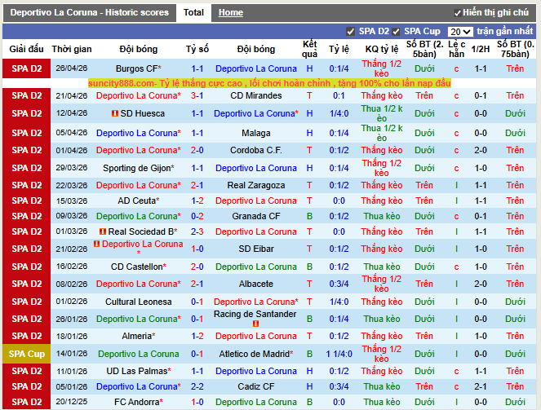The image size is (541, 410).
Task: Open Malaga team link
Action: [x=256, y=133]
